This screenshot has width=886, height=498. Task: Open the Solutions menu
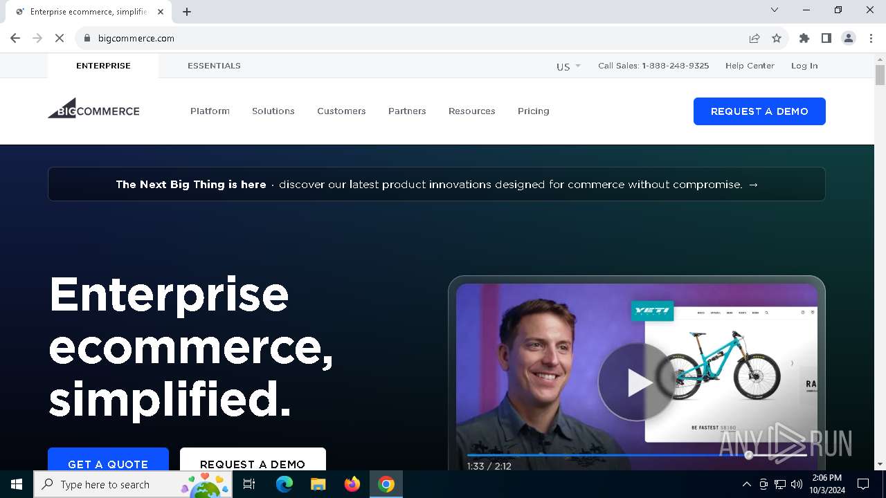(273, 111)
